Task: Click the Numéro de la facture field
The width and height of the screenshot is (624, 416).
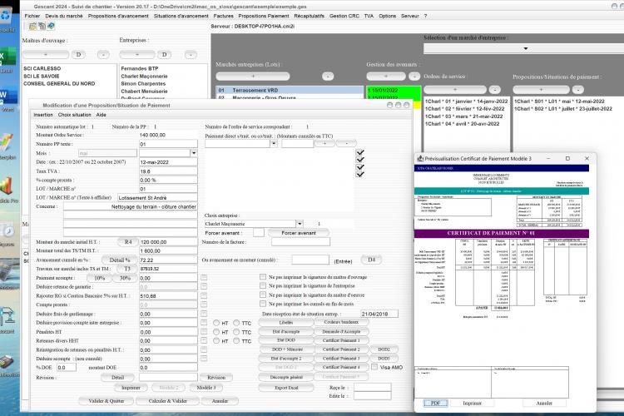Action: 300,241
